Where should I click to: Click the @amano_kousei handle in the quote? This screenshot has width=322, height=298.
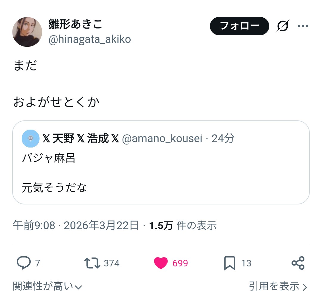click(x=162, y=139)
